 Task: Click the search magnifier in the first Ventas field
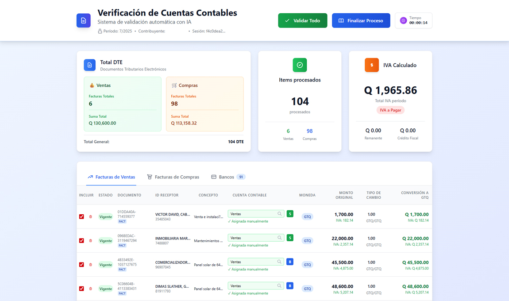(279, 213)
